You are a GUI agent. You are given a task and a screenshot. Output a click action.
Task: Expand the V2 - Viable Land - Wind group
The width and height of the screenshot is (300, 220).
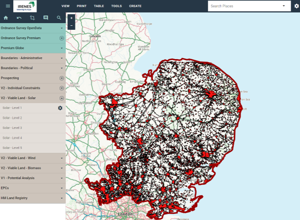62,158
